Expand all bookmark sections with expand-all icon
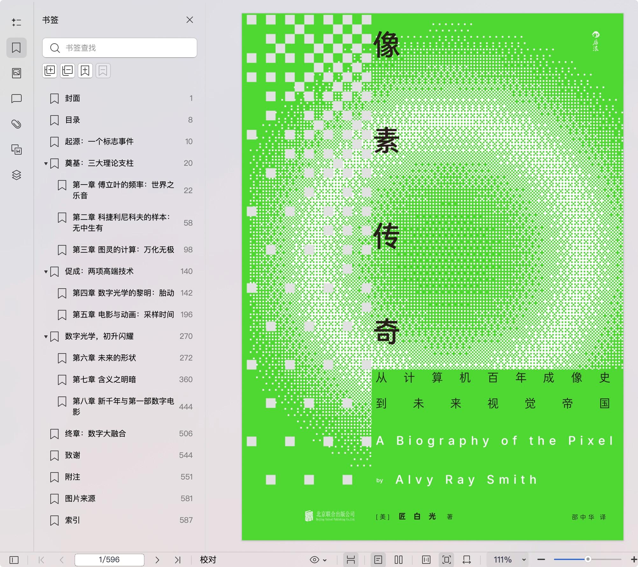This screenshot has height=567, width=638. point(49,71)
